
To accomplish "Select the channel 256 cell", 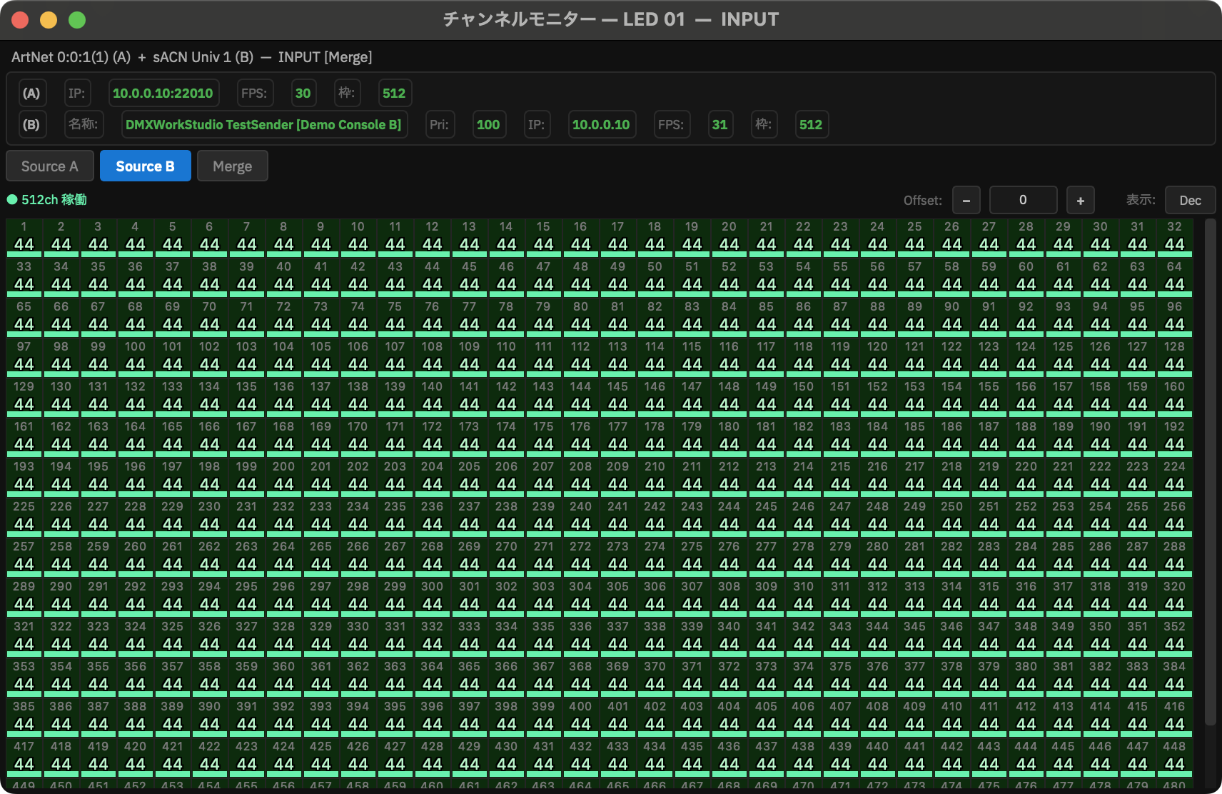I will [1175, 518].
